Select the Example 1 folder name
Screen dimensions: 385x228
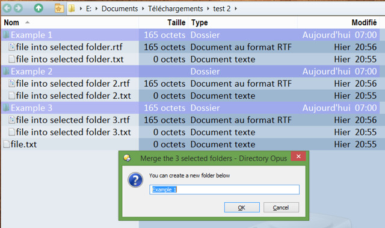31,35
